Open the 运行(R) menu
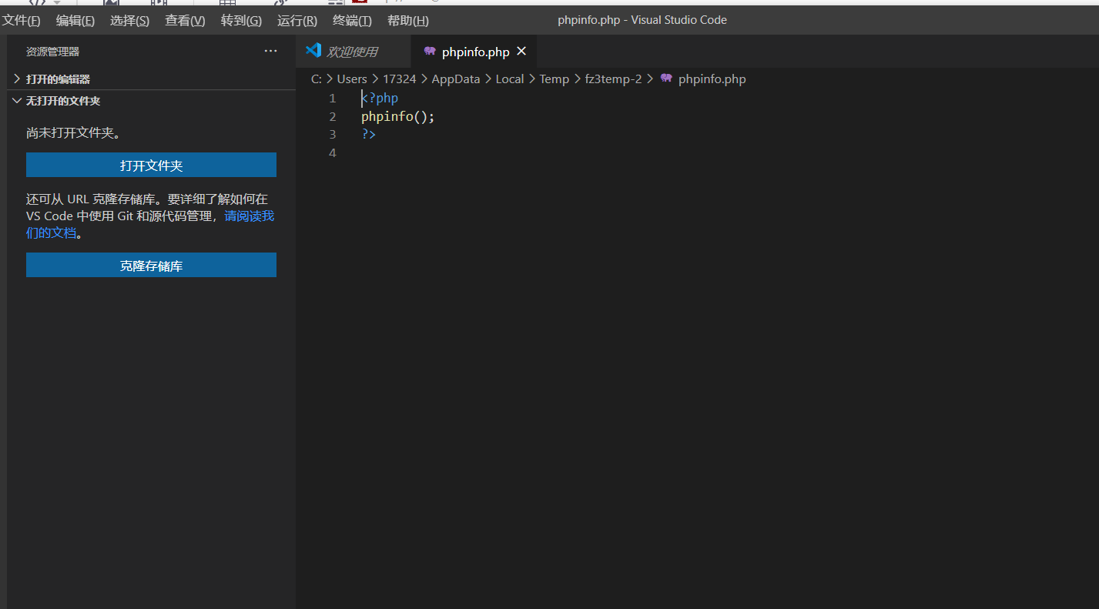The height and width of the screenshot is (609, 1099). tap(297, 21)
